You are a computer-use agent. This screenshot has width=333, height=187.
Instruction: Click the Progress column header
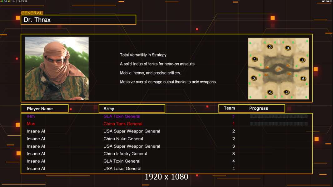coord(259,108)
